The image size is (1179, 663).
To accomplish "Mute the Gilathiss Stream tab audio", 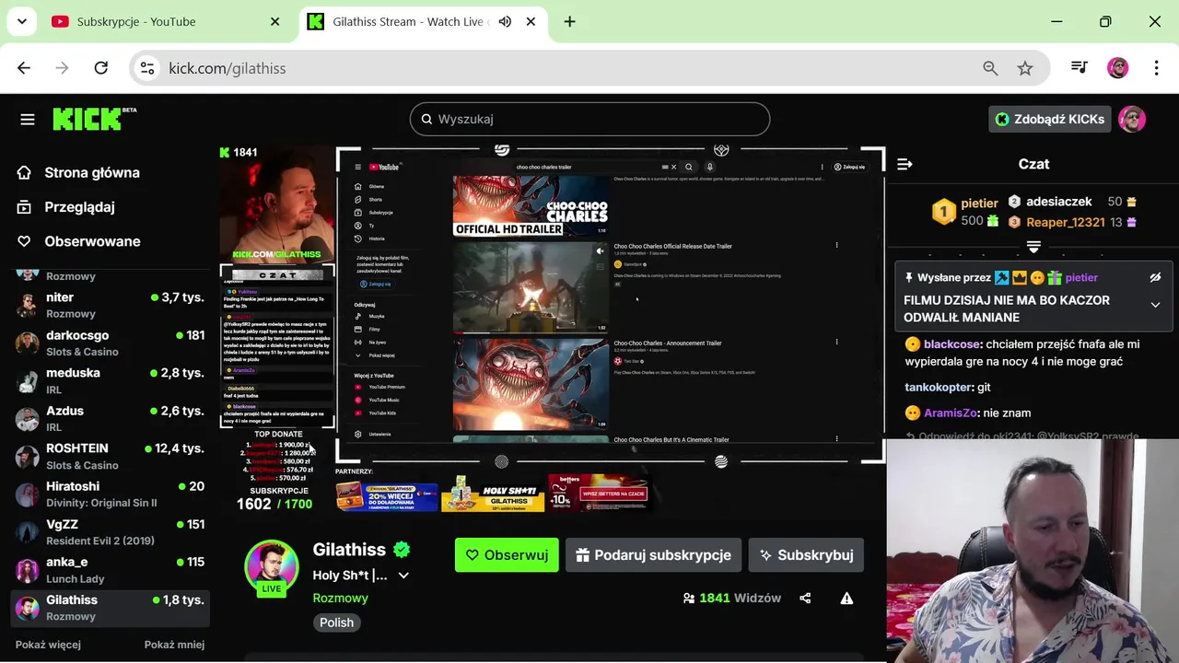I will 505,21.
